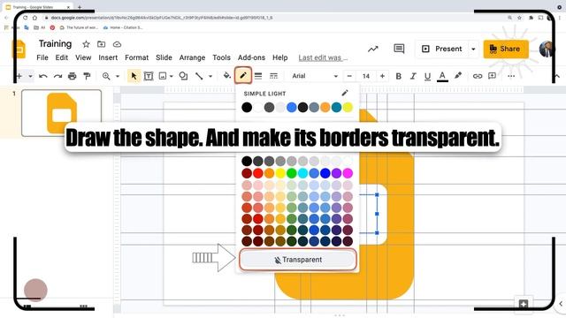
Task: Select the text box tool
Action: [149, 76]
